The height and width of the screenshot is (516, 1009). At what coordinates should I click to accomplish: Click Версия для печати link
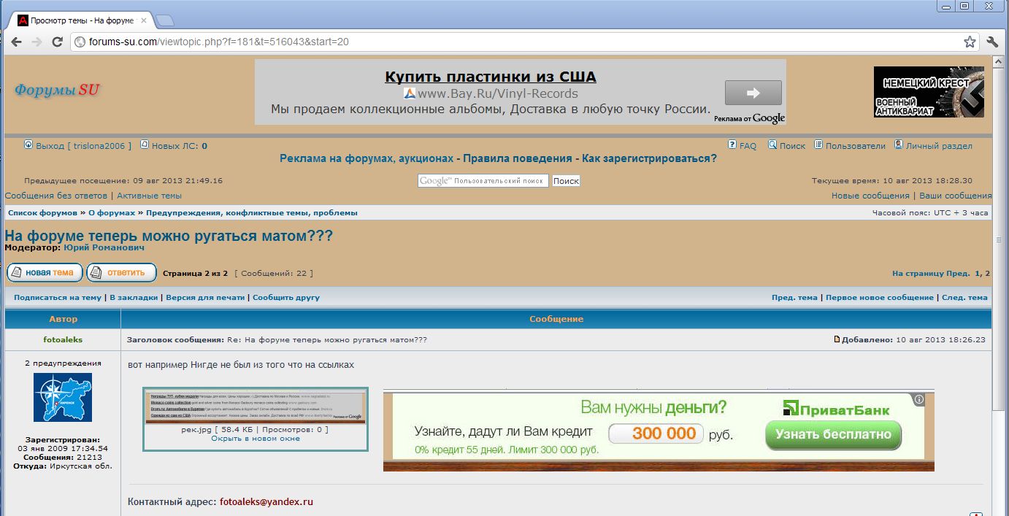205,298
